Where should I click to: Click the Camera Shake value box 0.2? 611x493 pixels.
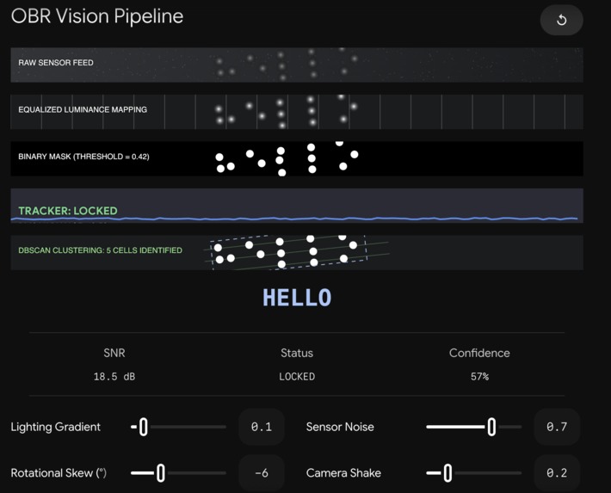coord(557,473)
